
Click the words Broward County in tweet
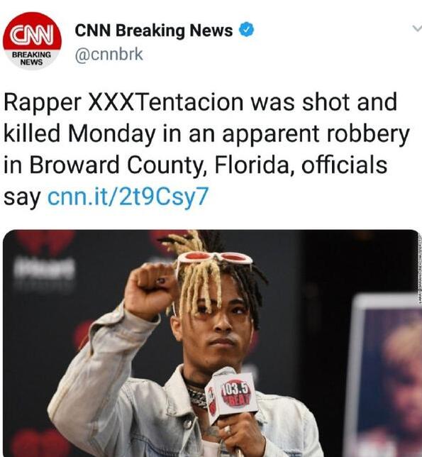click(x=116, y=165)
